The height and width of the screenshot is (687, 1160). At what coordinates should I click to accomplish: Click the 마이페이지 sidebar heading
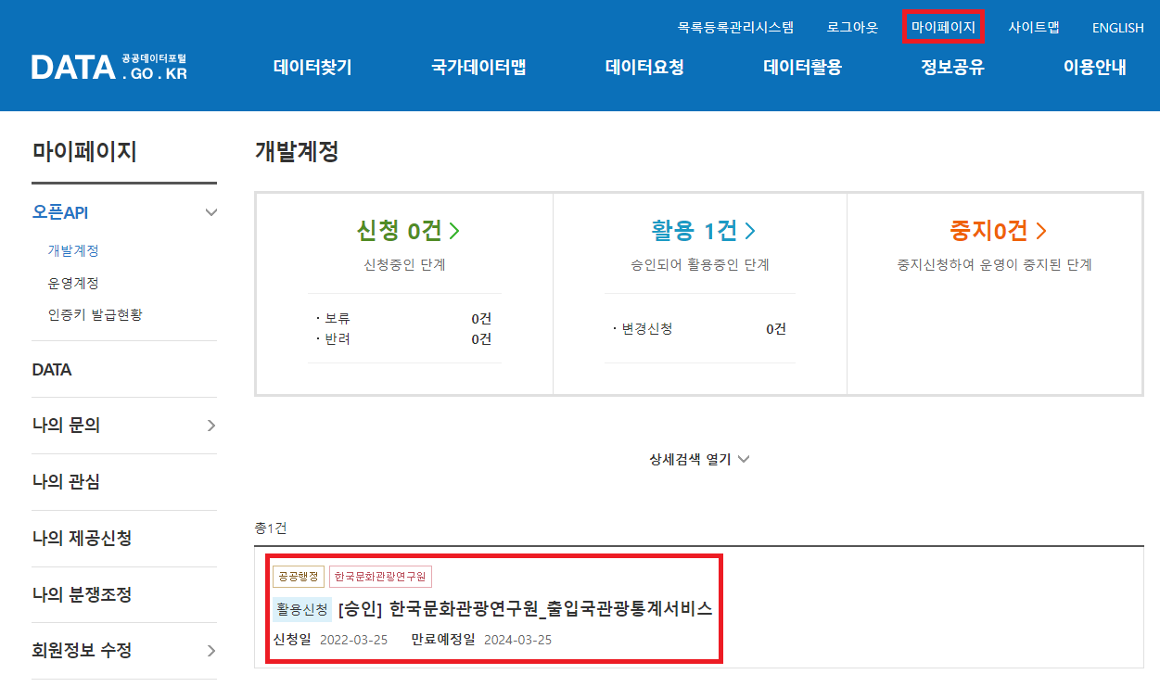tap(84, 152)
